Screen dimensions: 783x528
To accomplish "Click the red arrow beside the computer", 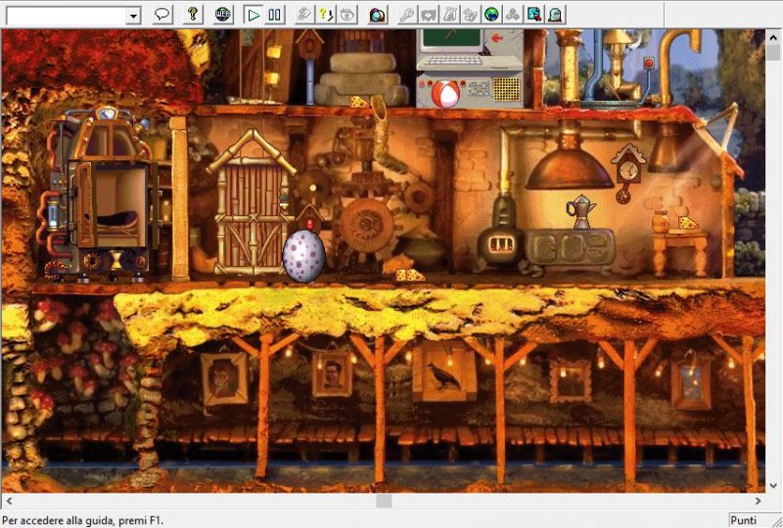I will point(497,38).
